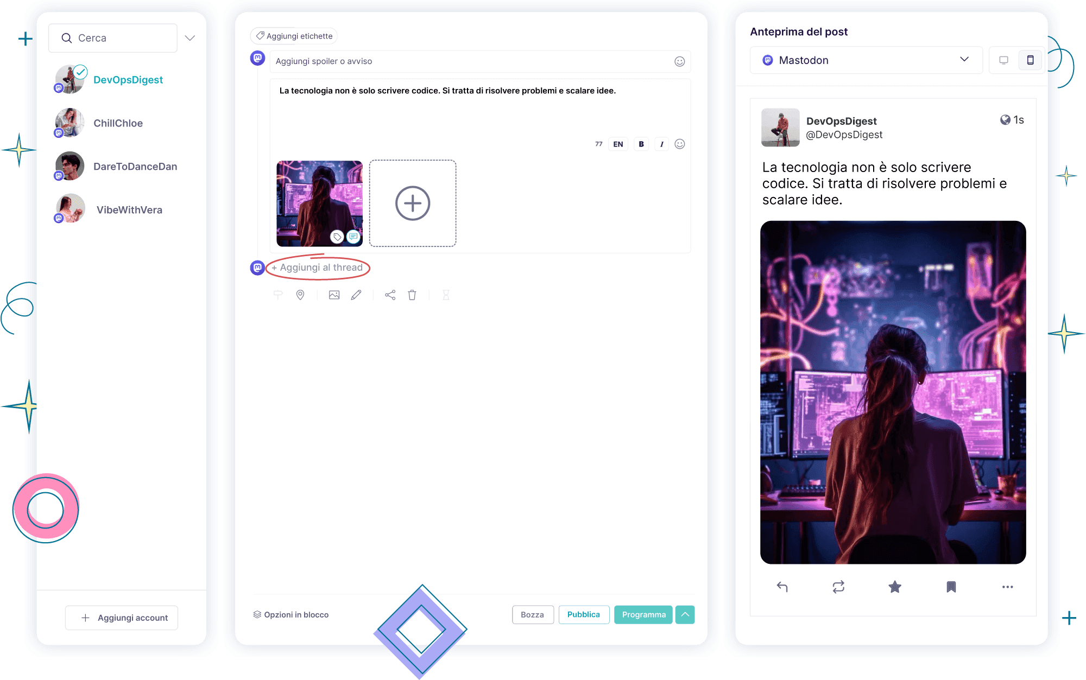Viewport: 1086px width, 680px height.
Task: Click the tag icon on uploaded image
Action: (x=337, y=237)
